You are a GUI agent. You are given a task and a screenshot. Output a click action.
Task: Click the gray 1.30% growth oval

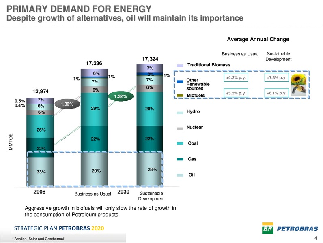coord(67,104)
